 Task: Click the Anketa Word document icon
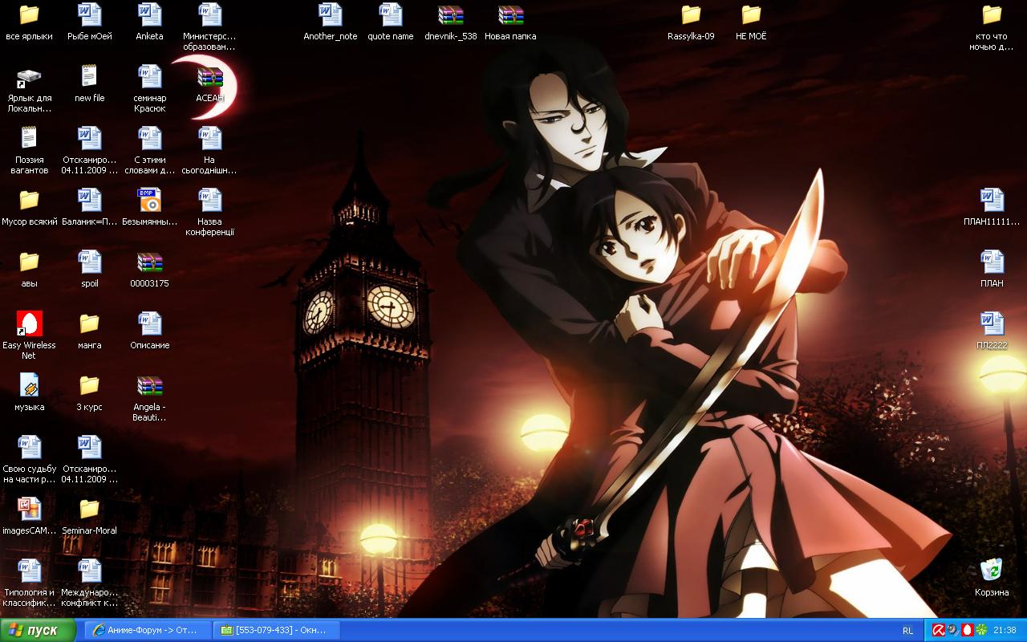click(149, 15)
